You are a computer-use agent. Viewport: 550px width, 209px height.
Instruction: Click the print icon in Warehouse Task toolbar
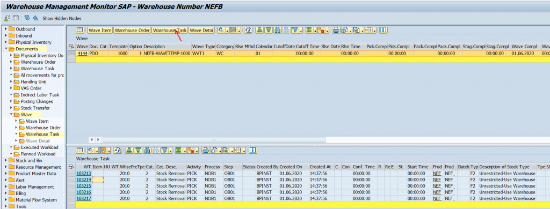pyautogui.click(x=206, y=150)
